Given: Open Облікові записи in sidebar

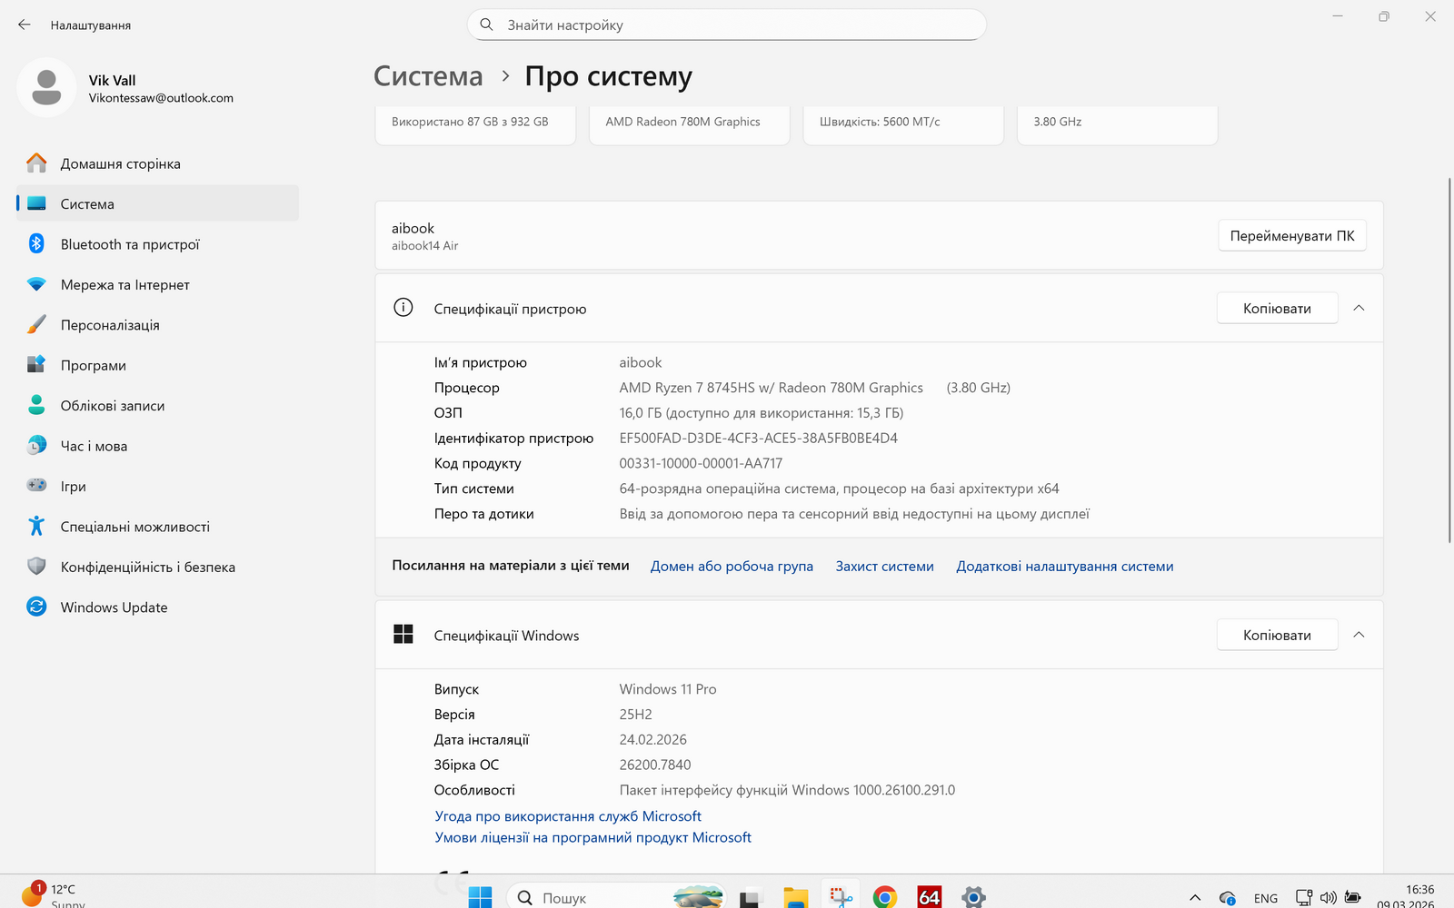Looking at the screenshot, I should 113,406.
